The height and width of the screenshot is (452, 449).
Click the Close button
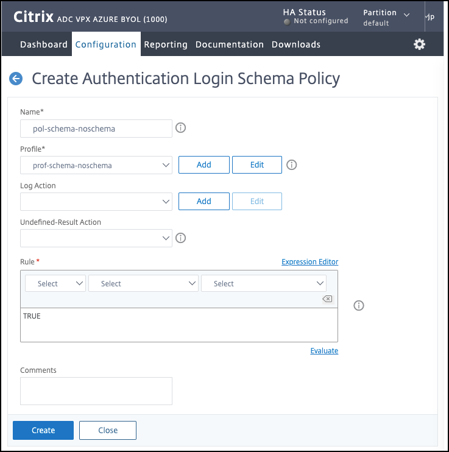tap(108, 431)
